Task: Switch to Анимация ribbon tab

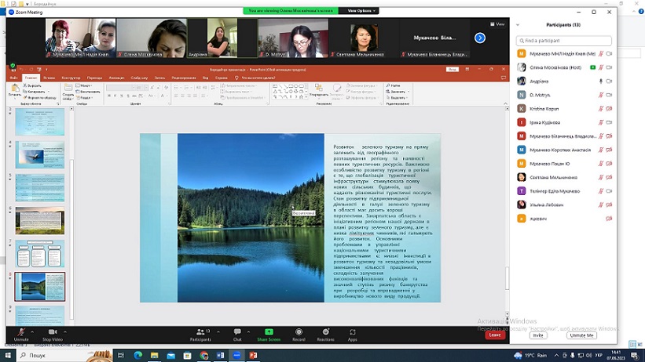Action: (116, 78)
